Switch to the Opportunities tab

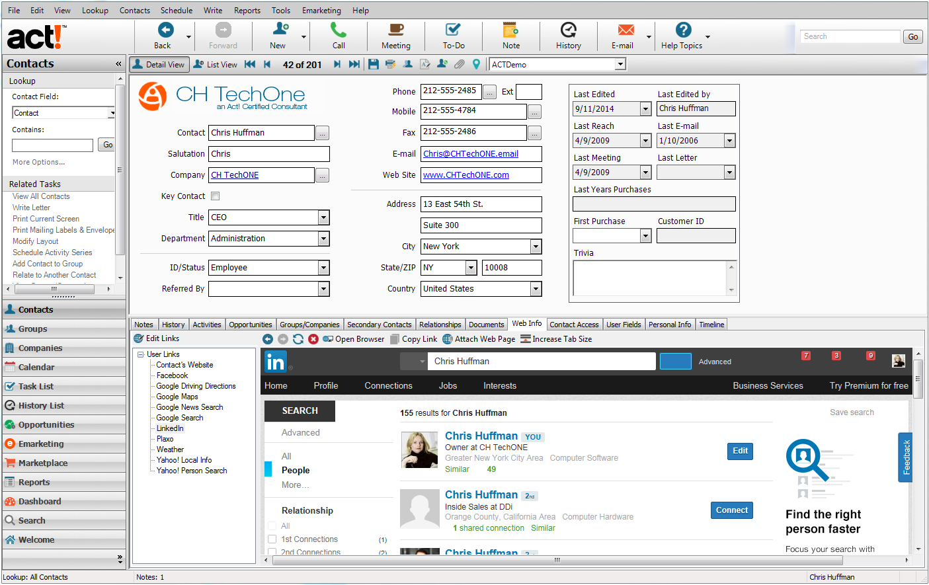click(250, 325)
